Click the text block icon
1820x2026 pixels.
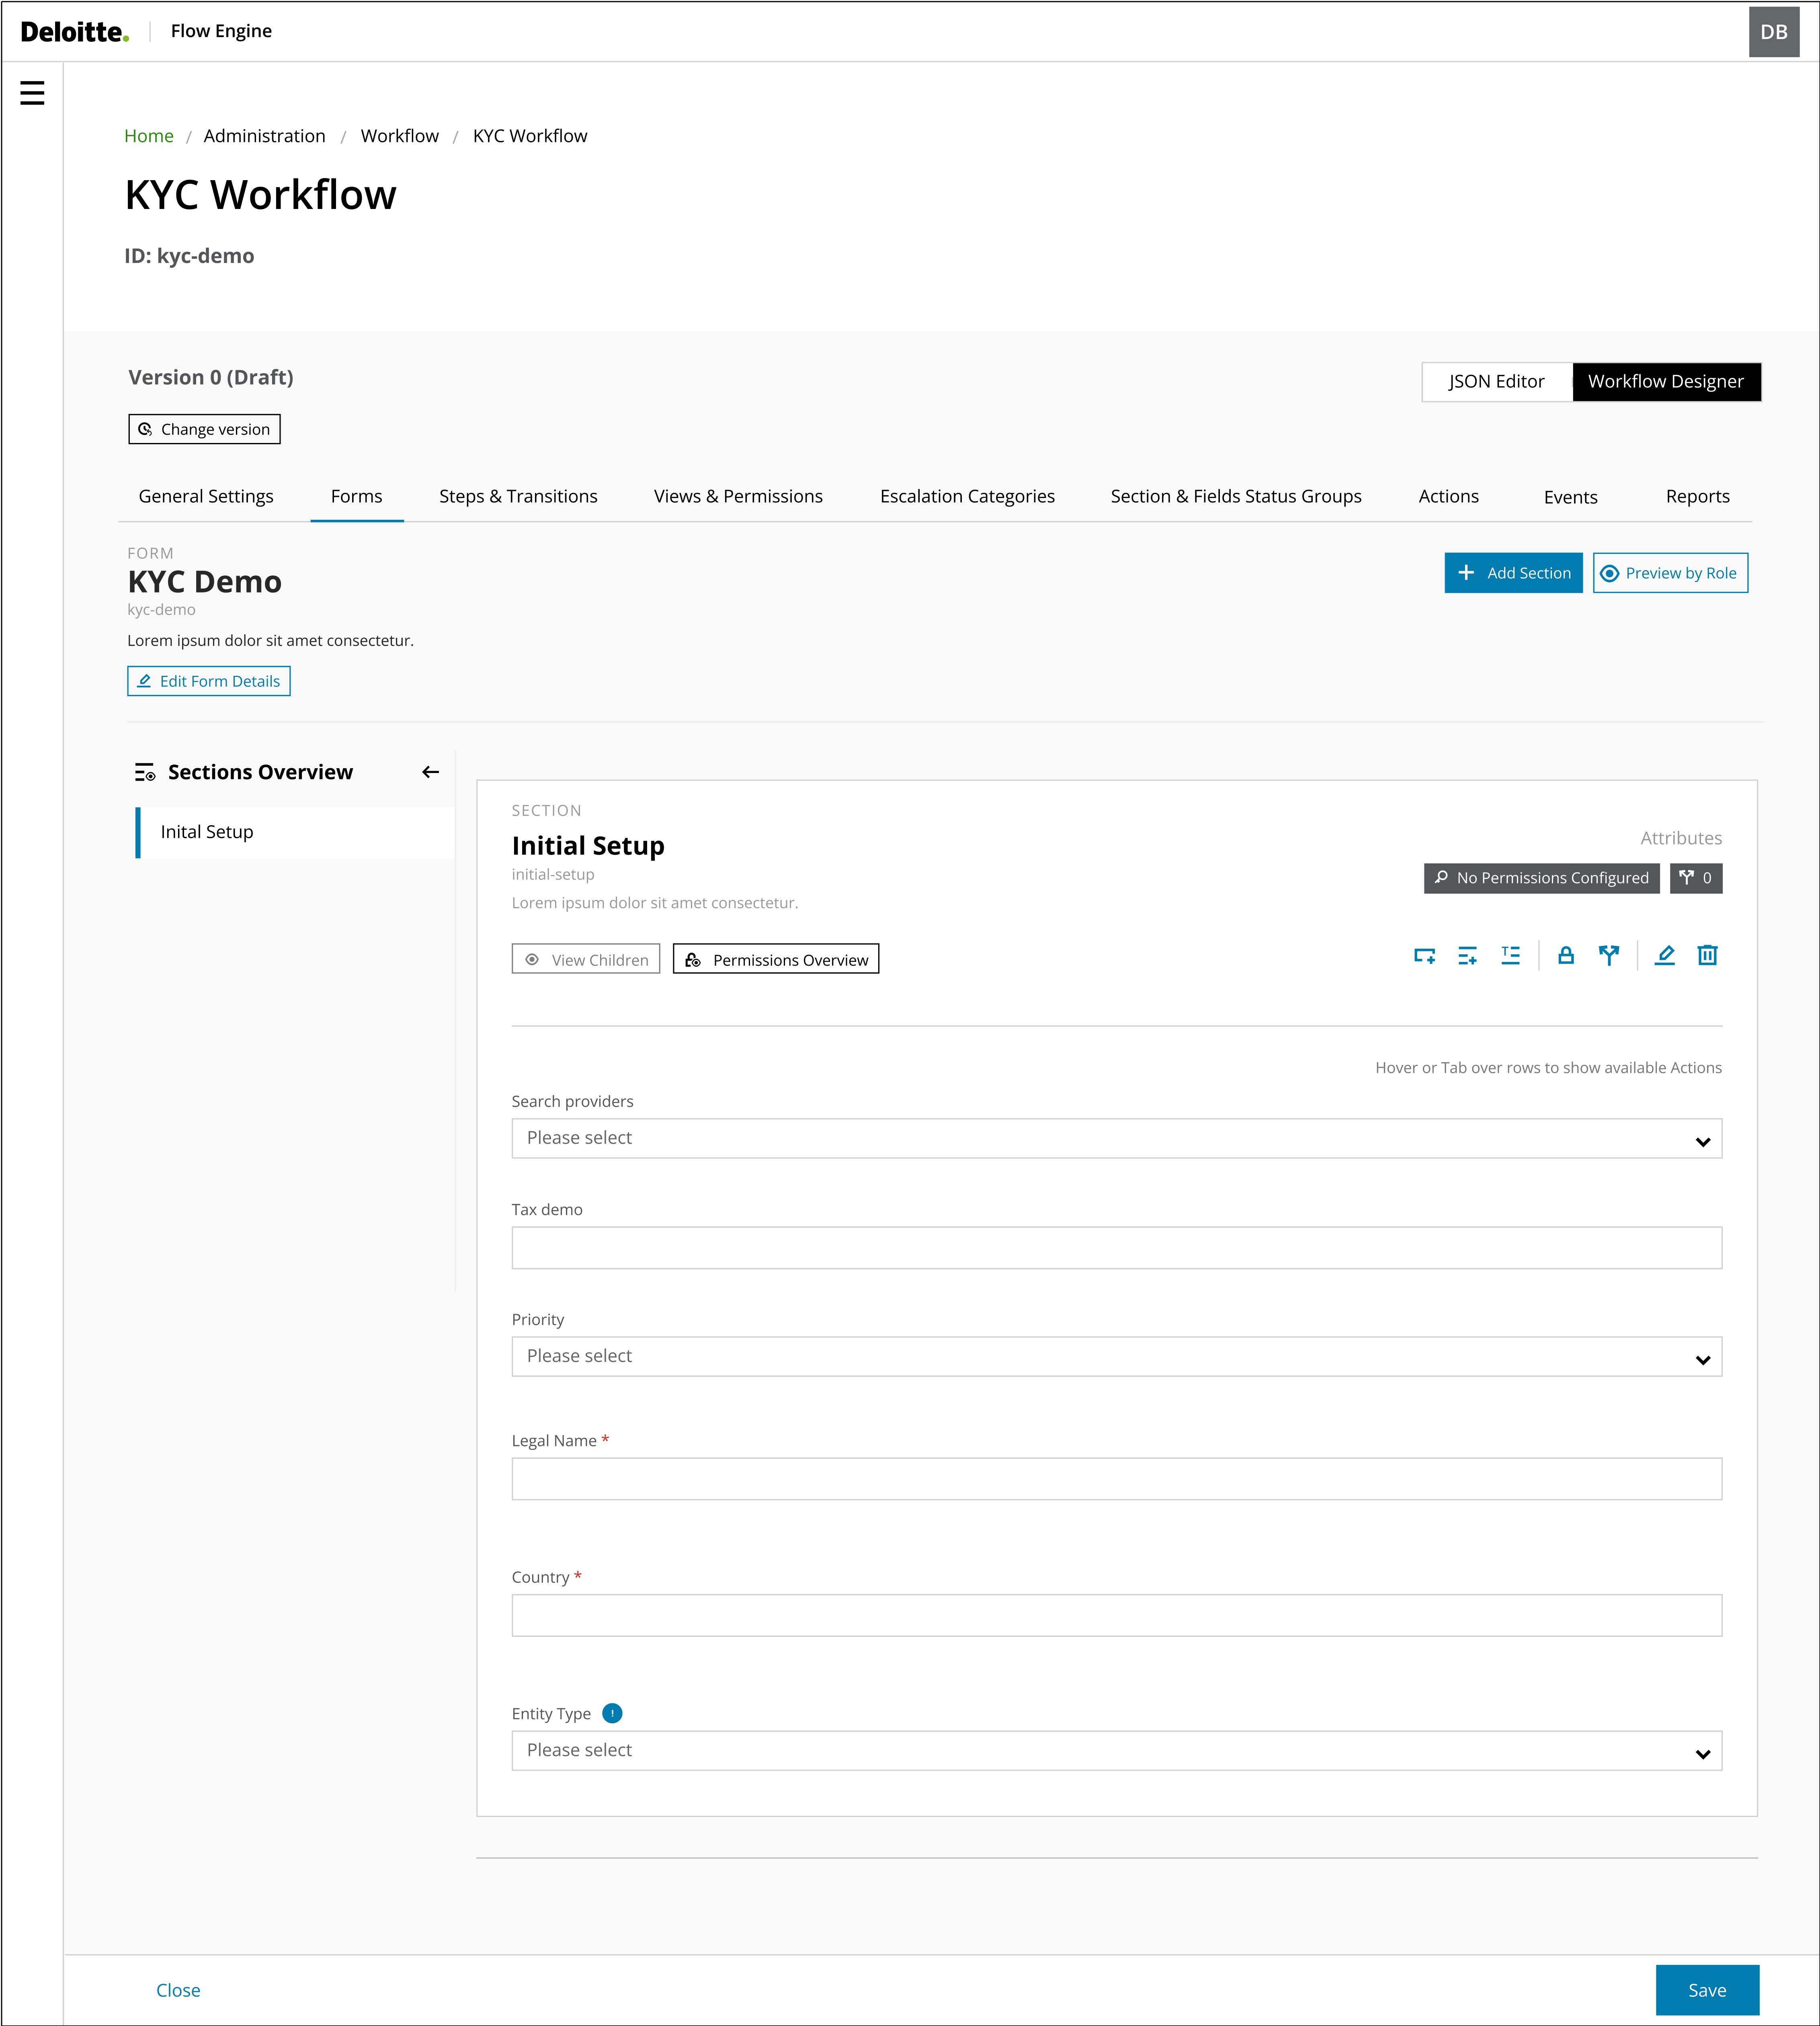[x=1510, y=956]
